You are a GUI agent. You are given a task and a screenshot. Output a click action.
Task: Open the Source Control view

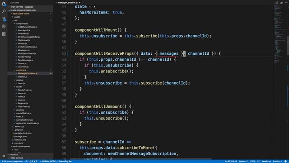pos(4,19)
